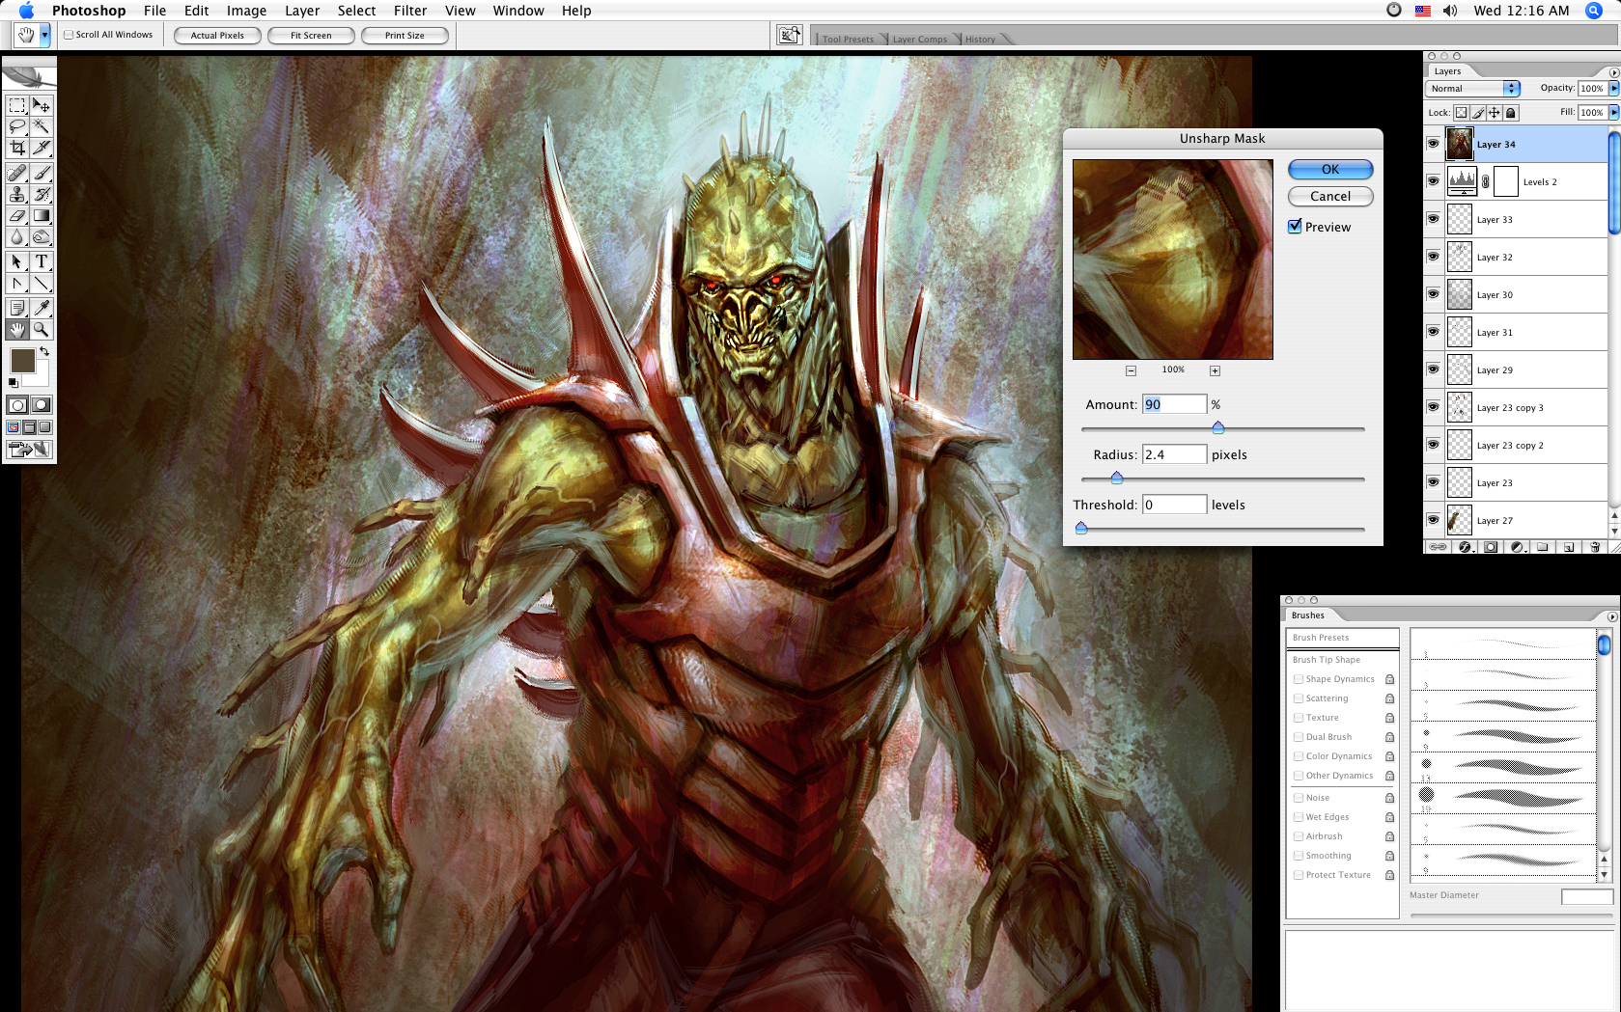Image resolution: width=1621 pixels, height=1012 pixels.
Task: Reset default foreground and background colors
Action: pyautogui.click(x=14, y=383)
